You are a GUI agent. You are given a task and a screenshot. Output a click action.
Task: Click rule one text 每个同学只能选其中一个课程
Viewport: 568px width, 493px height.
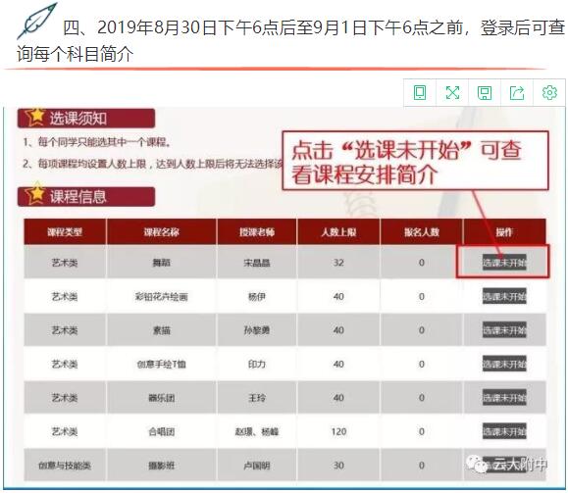97,142
